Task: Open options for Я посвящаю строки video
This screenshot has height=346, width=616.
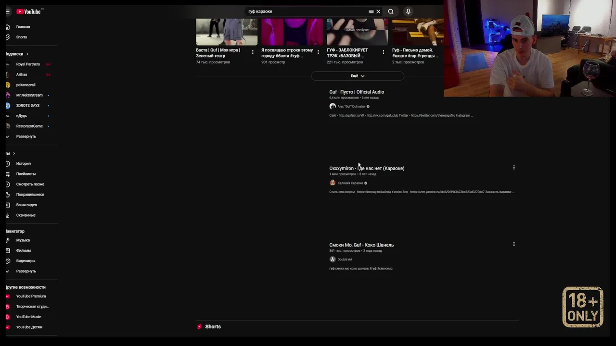Action: [x=318, y=52]
